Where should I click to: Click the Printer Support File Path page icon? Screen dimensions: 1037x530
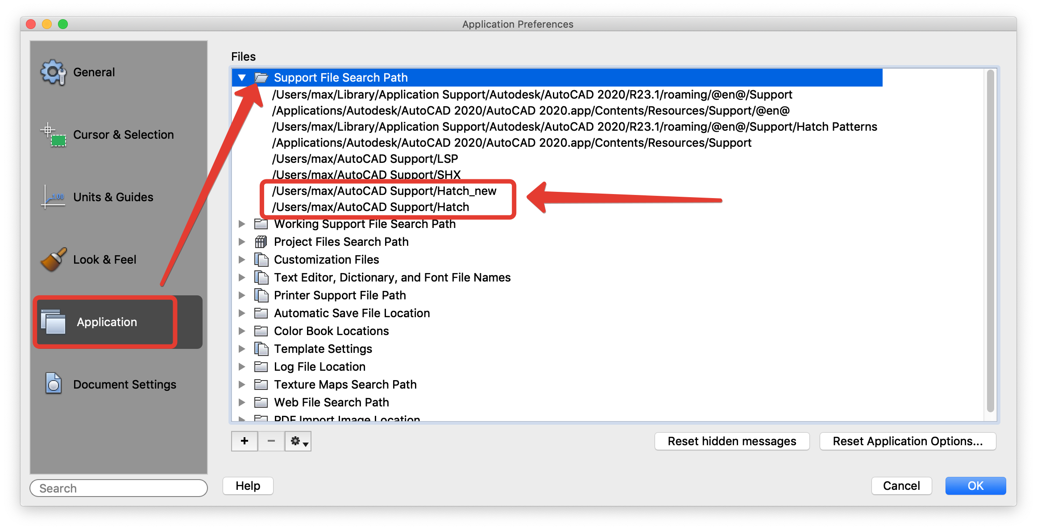[261, 295]
